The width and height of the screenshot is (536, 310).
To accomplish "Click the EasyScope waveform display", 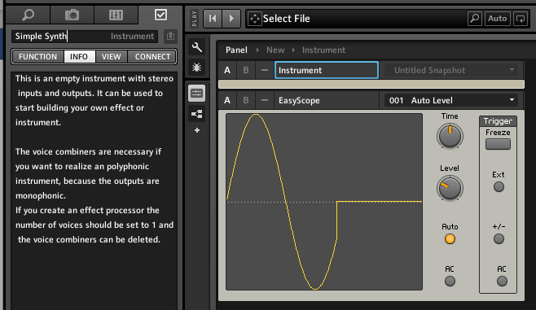I will (x=324, y=202).
